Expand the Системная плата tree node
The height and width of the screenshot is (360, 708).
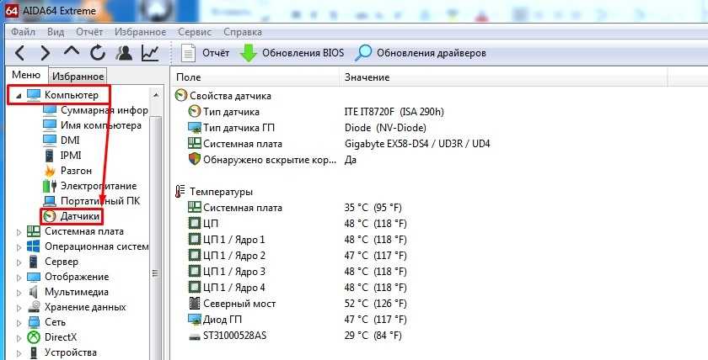(20, 231)
